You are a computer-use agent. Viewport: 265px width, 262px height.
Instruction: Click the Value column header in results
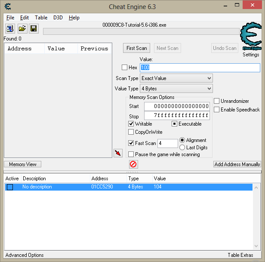pyautogui.click(x=61, y=49)
